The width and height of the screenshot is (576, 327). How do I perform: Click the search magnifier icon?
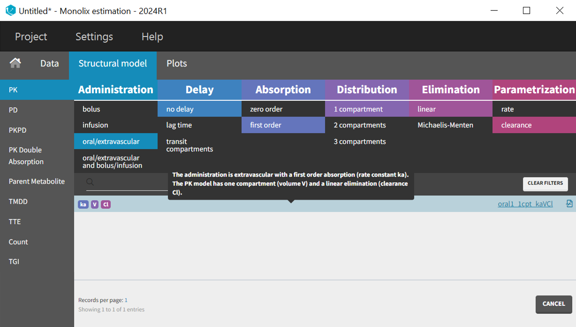coord(90,182)
